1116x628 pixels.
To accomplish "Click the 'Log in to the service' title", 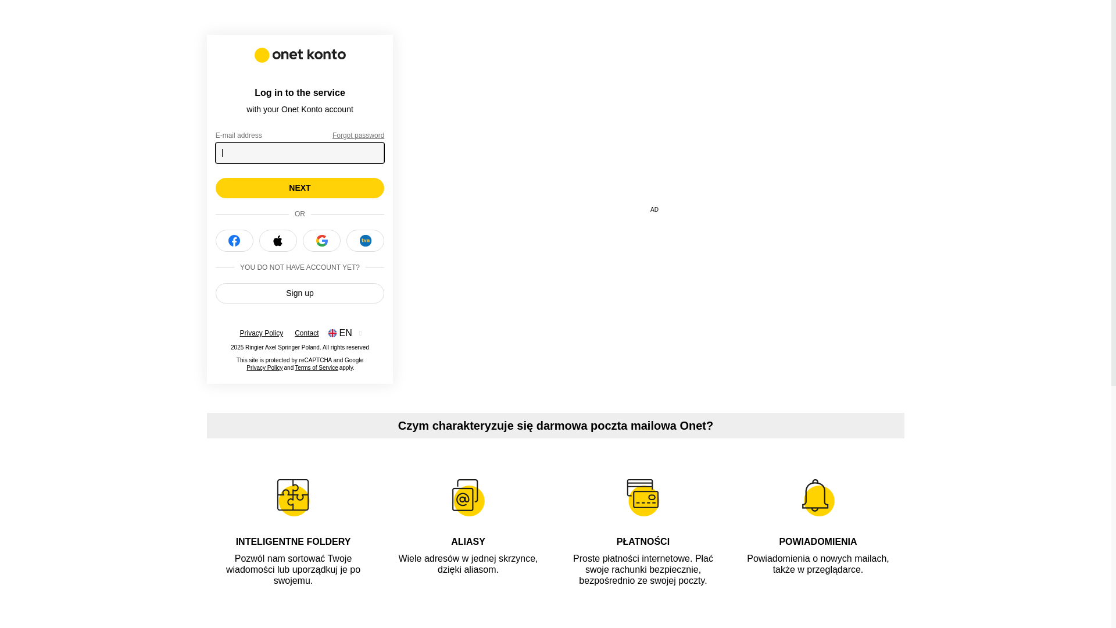I will point(300,93).
